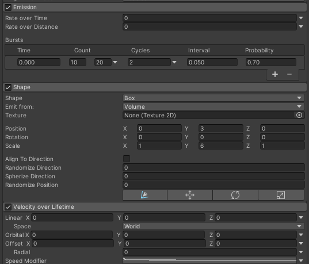
Task: Click Position Y field showing 3
Action: point(221,128)
